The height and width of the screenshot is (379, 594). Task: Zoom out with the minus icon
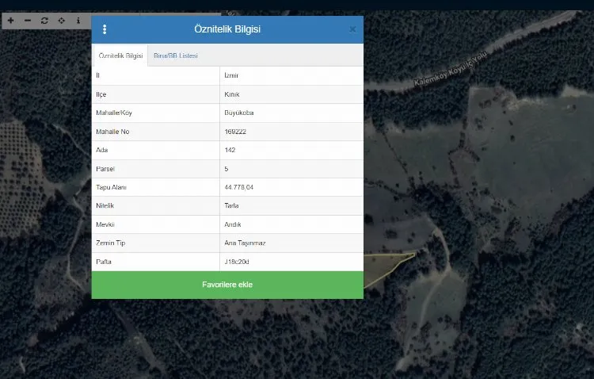tap(28, 20)
